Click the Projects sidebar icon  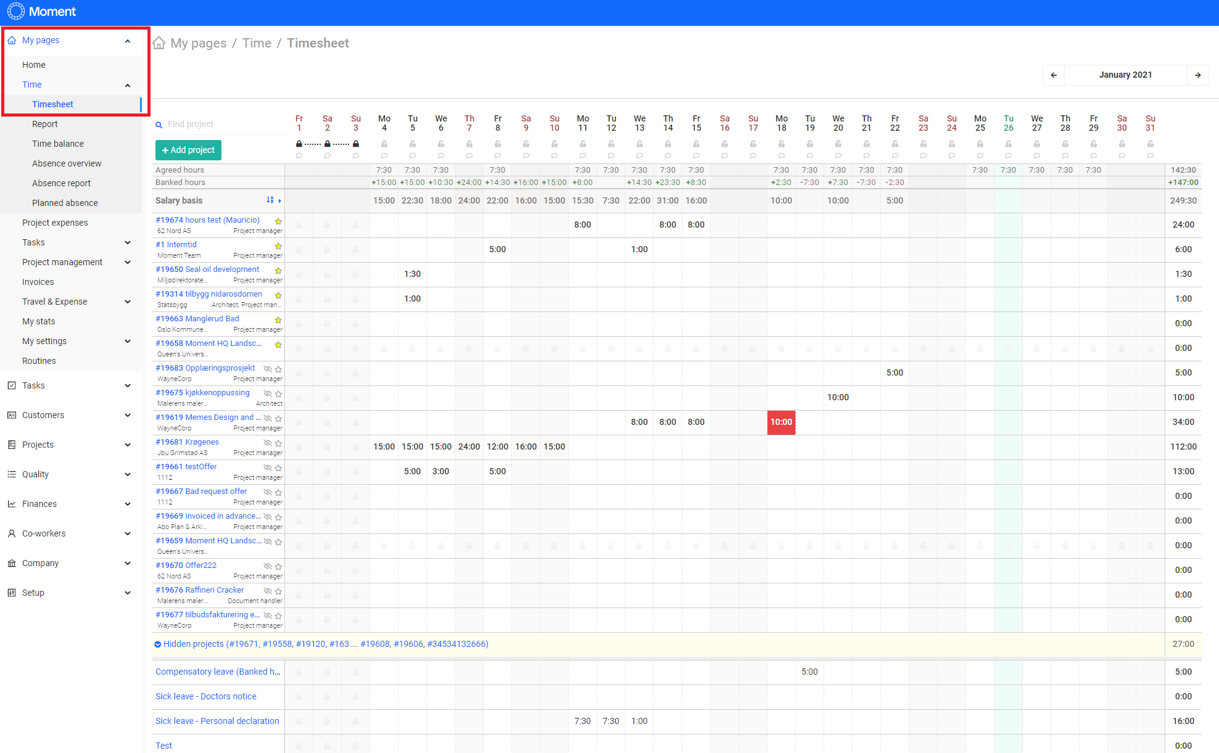pyautogui.click(x=12, y=445)
